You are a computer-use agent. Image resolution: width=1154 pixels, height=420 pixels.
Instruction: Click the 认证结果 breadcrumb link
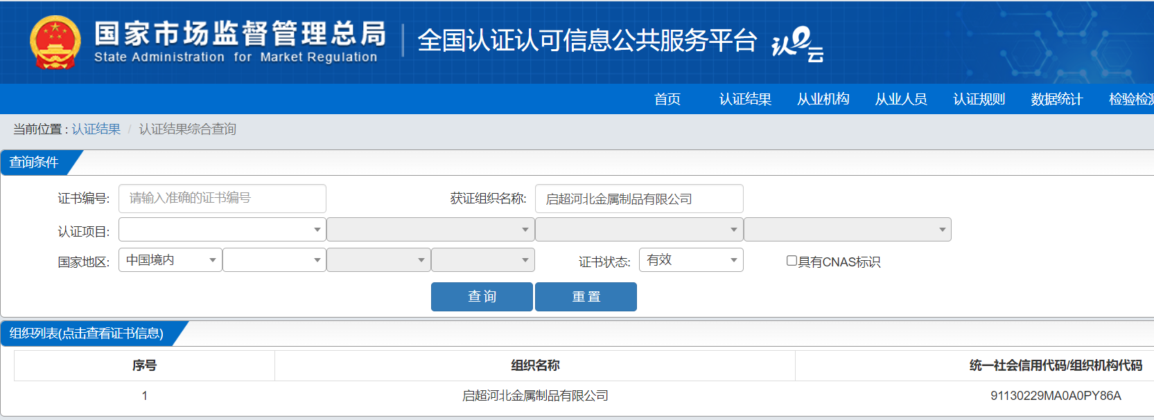coord(96,129)
